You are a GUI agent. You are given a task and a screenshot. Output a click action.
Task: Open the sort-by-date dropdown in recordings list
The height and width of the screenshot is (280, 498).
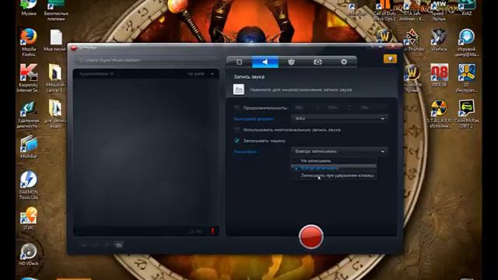pos(201,74)
